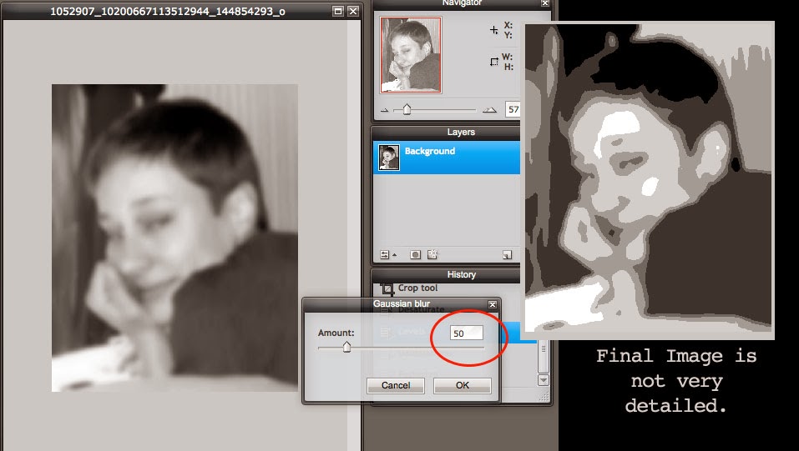Close the Navigator panel
The height and width of the screenshot is (451, 799).
point(544,3)
